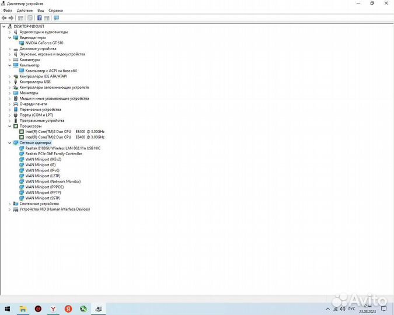
Task: Select the NVIDIA GeForce GT 610 device
Action: [44, 43]
